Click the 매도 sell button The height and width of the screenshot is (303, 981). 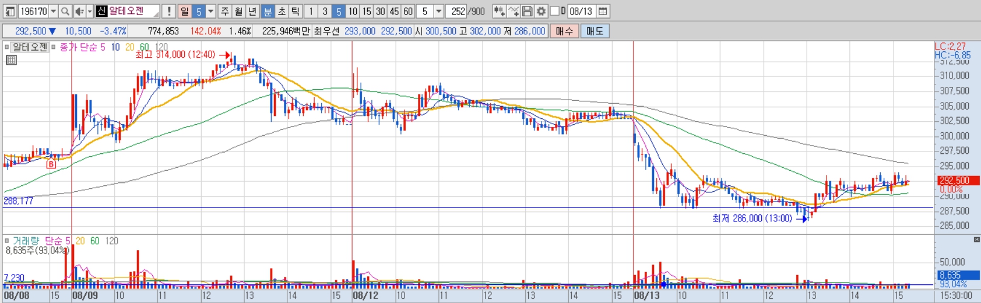(x=595, y=31)
